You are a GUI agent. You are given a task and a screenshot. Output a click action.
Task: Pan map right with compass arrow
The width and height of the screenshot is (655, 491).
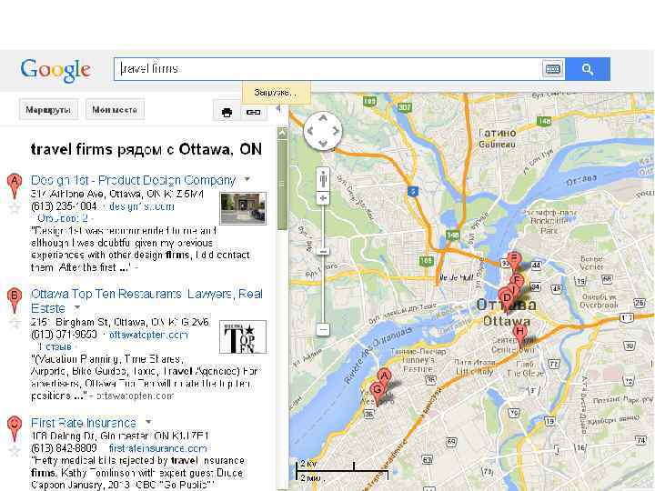(x=336, y=131)
